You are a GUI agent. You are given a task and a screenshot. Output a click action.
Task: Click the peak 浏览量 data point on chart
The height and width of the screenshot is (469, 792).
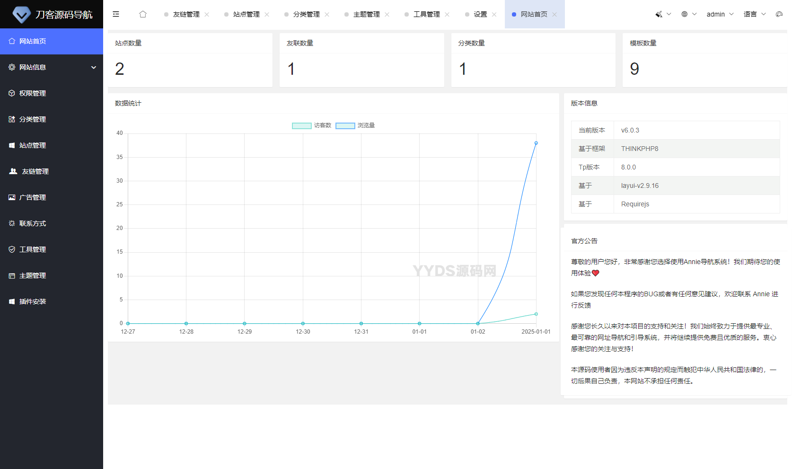pos(536,143)
